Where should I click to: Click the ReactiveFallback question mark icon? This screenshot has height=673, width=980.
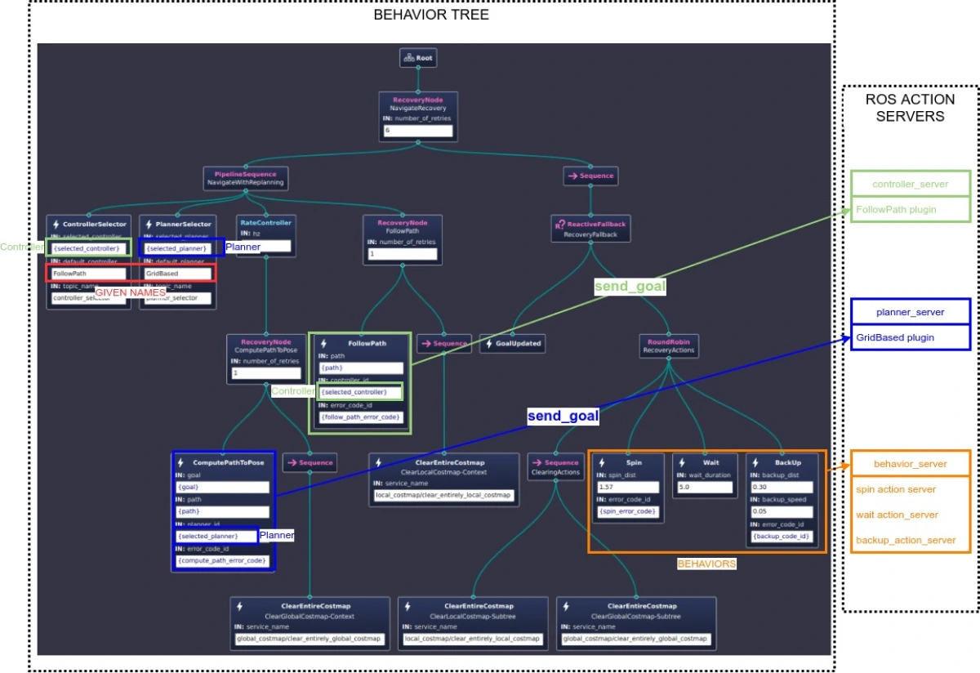point(559,224)
